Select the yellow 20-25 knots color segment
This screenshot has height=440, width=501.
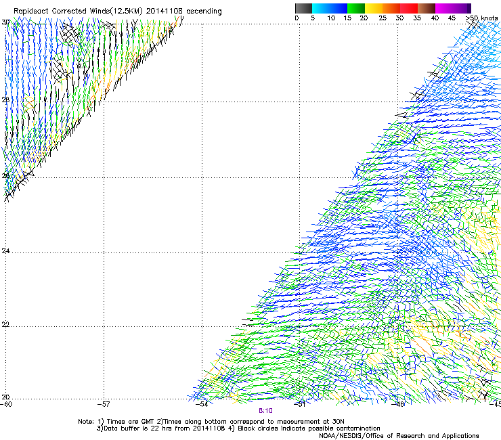point(374,8)
